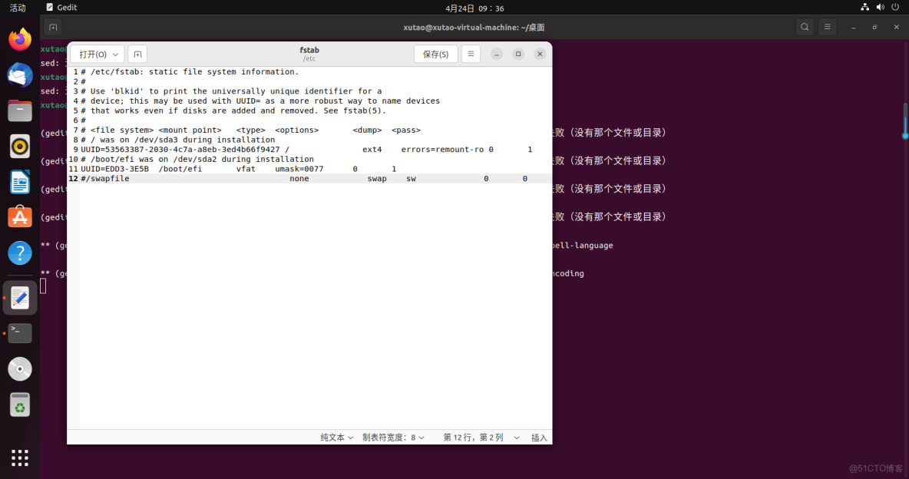Select the Gedit text editor dock icon

point(20,298)
